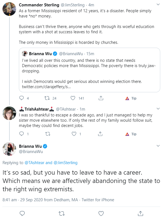View Commander Sterling's profile avatar
Screen dimensions: 163x219
9,9
